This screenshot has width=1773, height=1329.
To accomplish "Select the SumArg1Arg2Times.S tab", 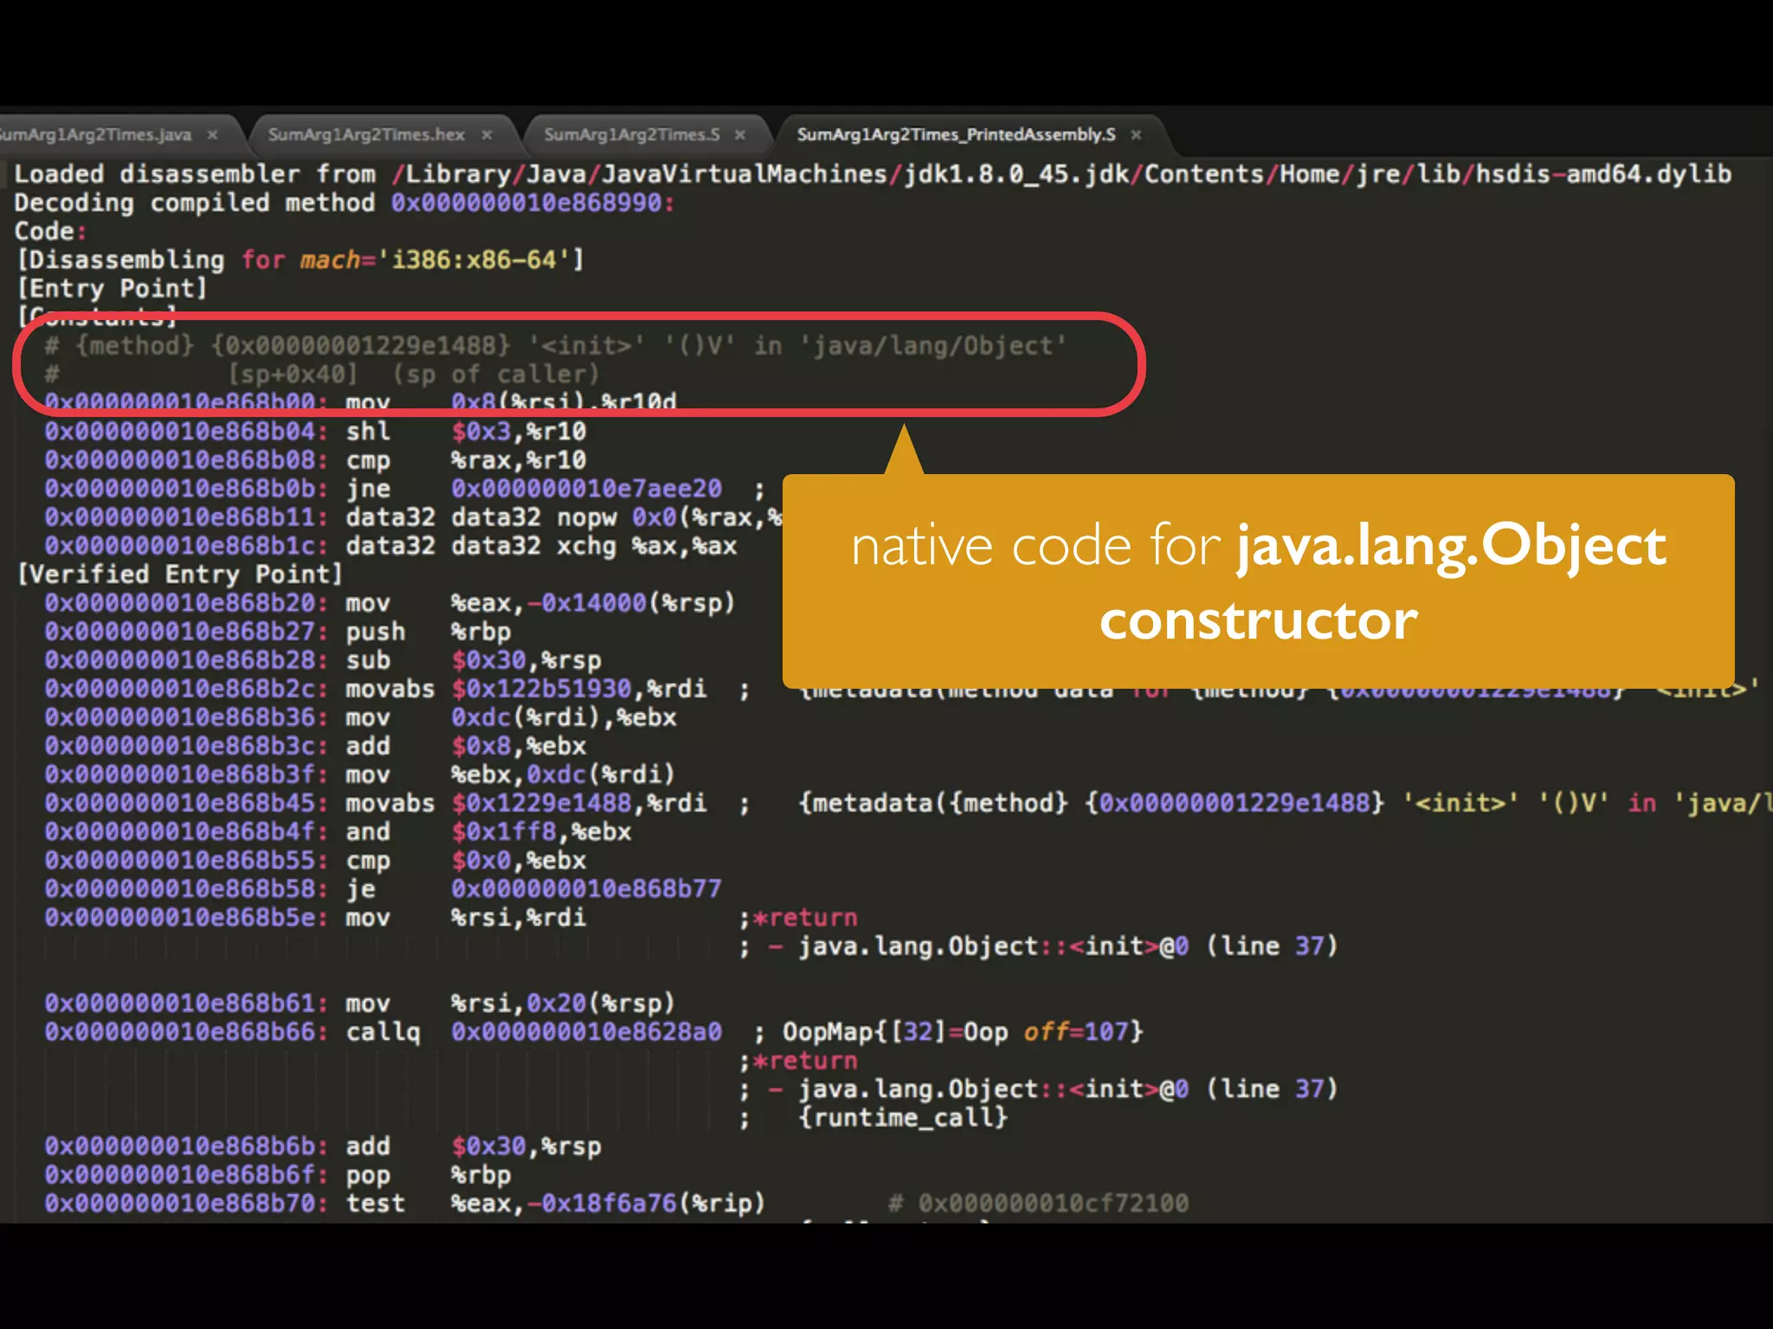I will [632, 135].
